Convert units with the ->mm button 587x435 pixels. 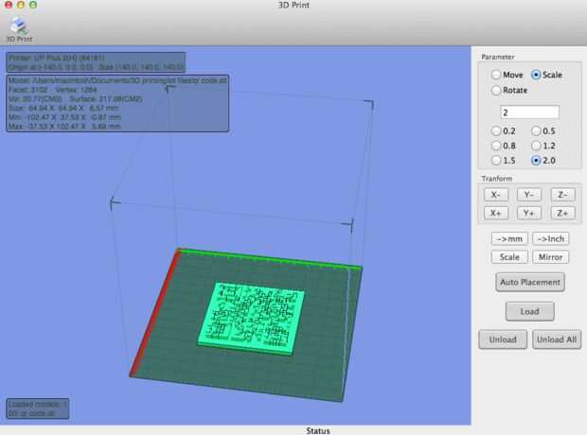click(509, 238)
